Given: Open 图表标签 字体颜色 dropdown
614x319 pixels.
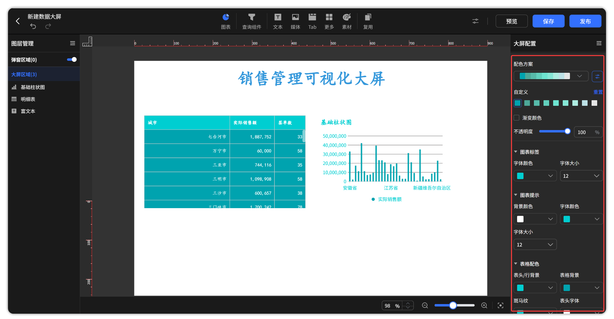Looking at the screenshot, I should (x=535, y=176).
